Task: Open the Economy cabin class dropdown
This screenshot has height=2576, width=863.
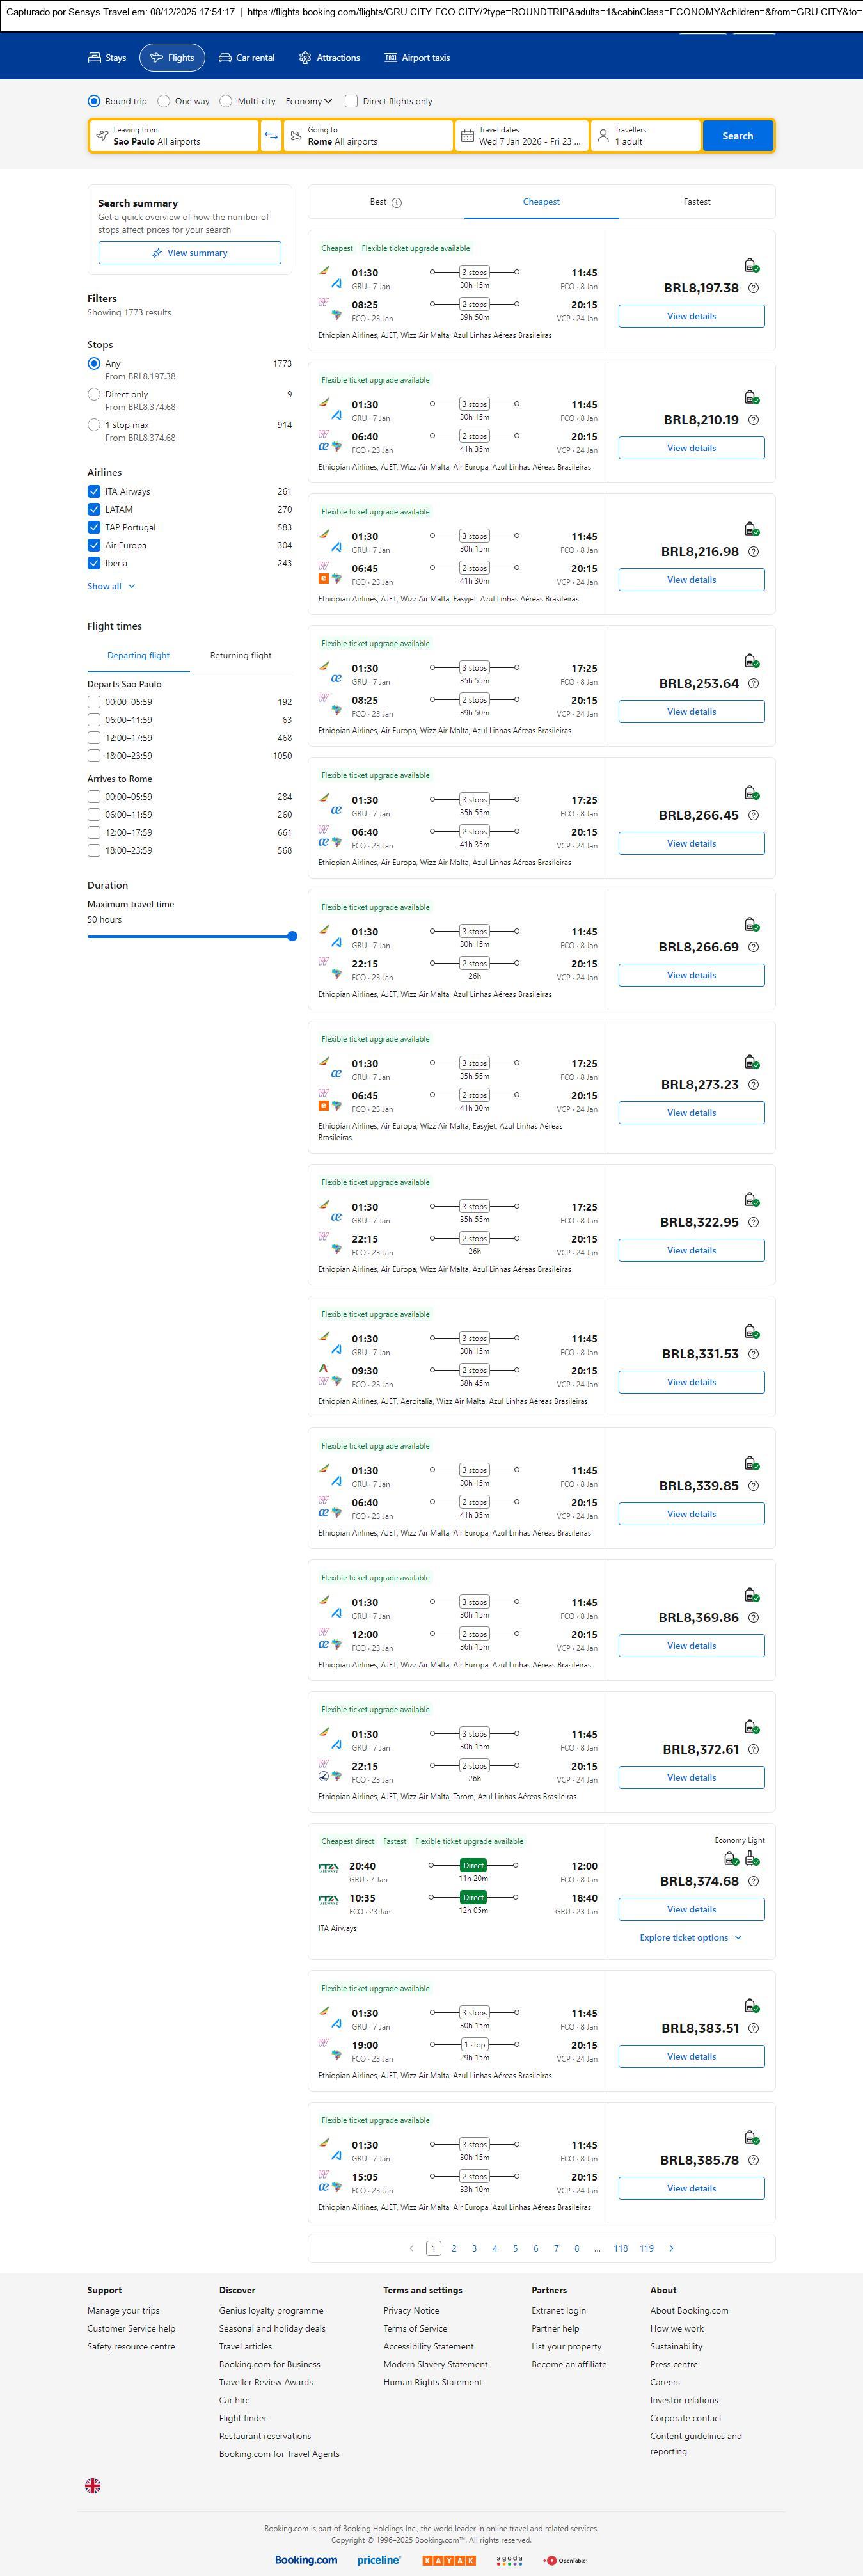Action: pos(309,101)
